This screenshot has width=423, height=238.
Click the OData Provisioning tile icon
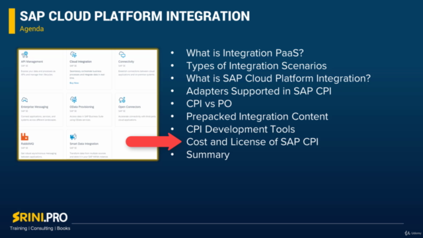click(x=73, y=100)
